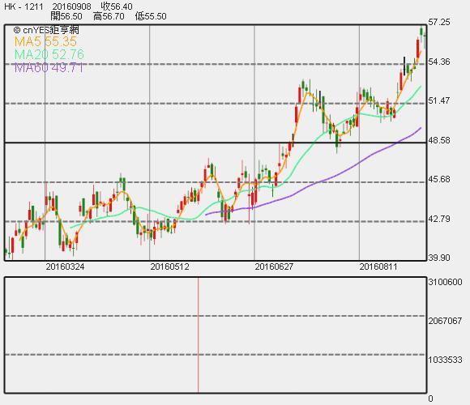Click the 54.36 price axis label
Image resolution: width=470 pixels, height=405 pixels.
pyautogui.click(x=439, y=62)
